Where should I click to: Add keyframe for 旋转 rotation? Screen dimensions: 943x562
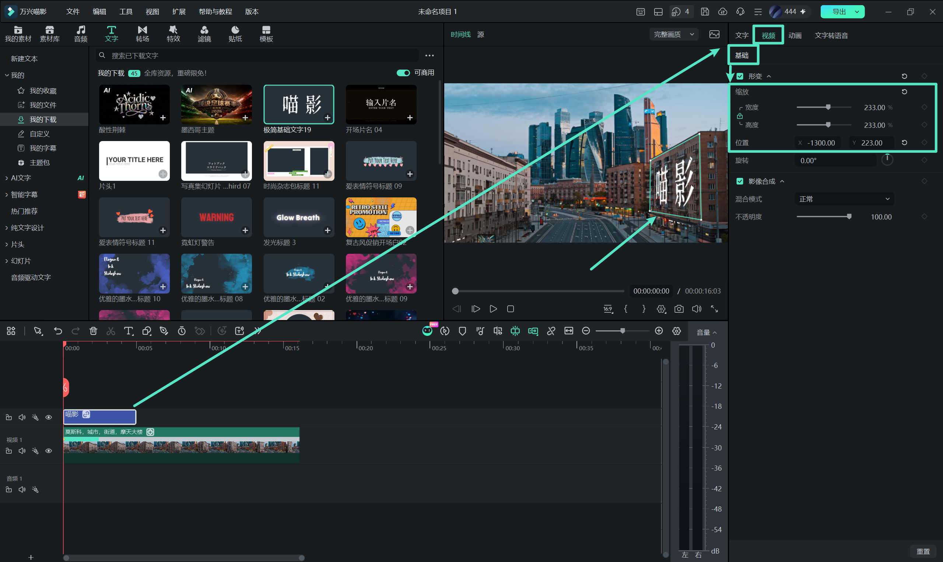(925, 160)
